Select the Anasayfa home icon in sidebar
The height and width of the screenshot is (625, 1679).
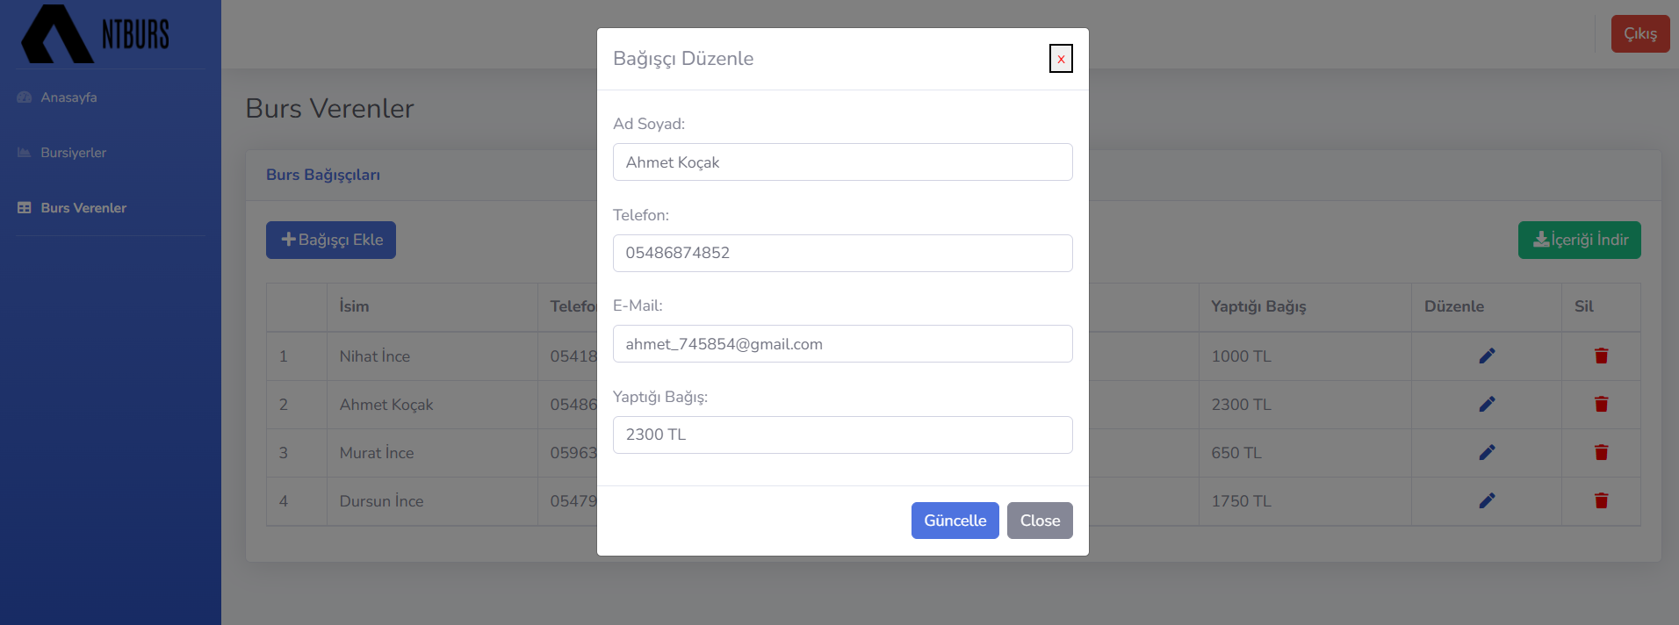[x=24, y=97]
